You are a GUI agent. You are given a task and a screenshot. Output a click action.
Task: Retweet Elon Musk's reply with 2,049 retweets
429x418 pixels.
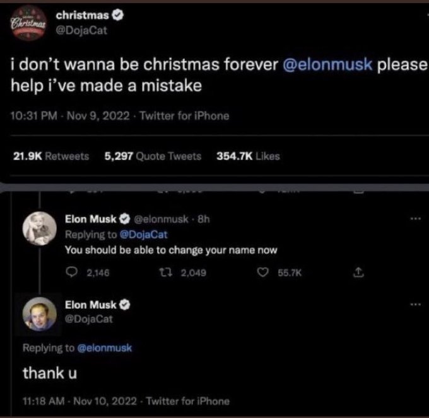coord(165,272)
